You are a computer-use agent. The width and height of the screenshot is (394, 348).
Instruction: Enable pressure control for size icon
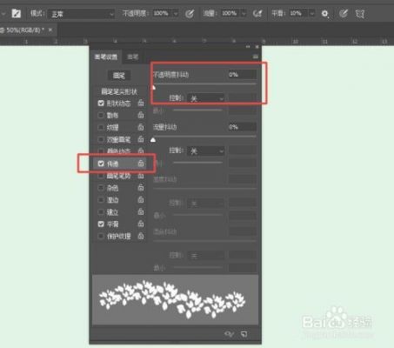tap(344, 14)
